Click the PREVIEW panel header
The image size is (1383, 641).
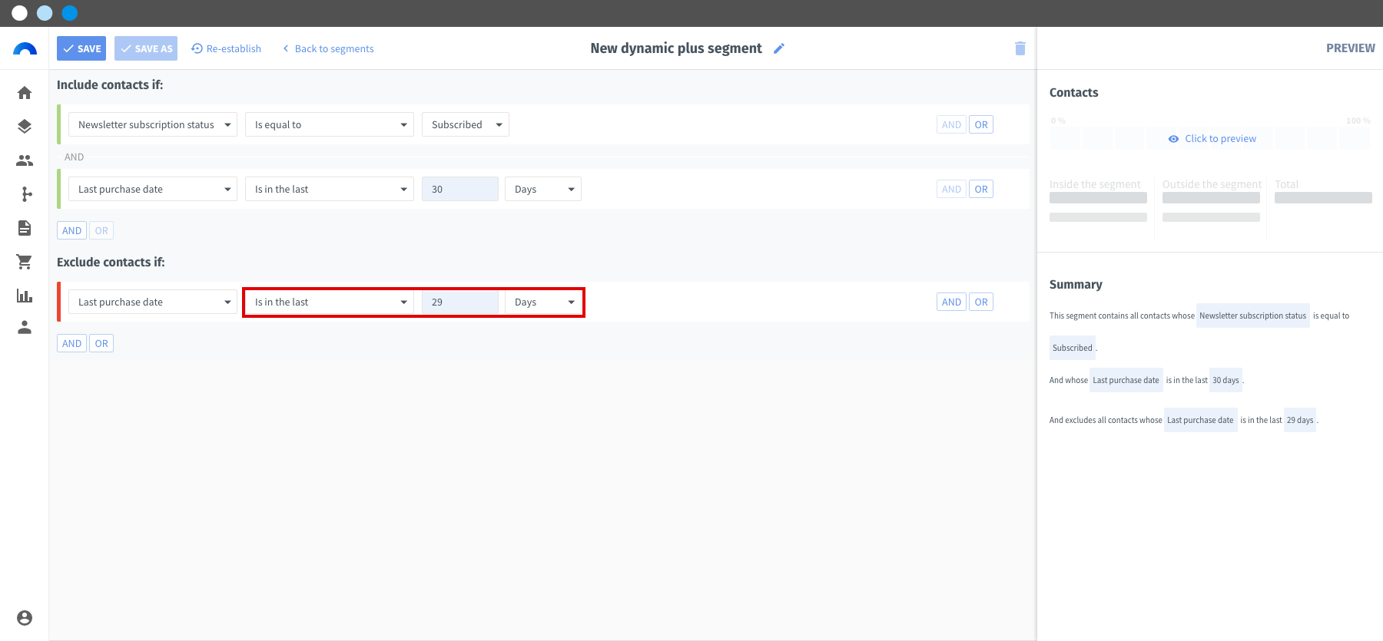1350,48
